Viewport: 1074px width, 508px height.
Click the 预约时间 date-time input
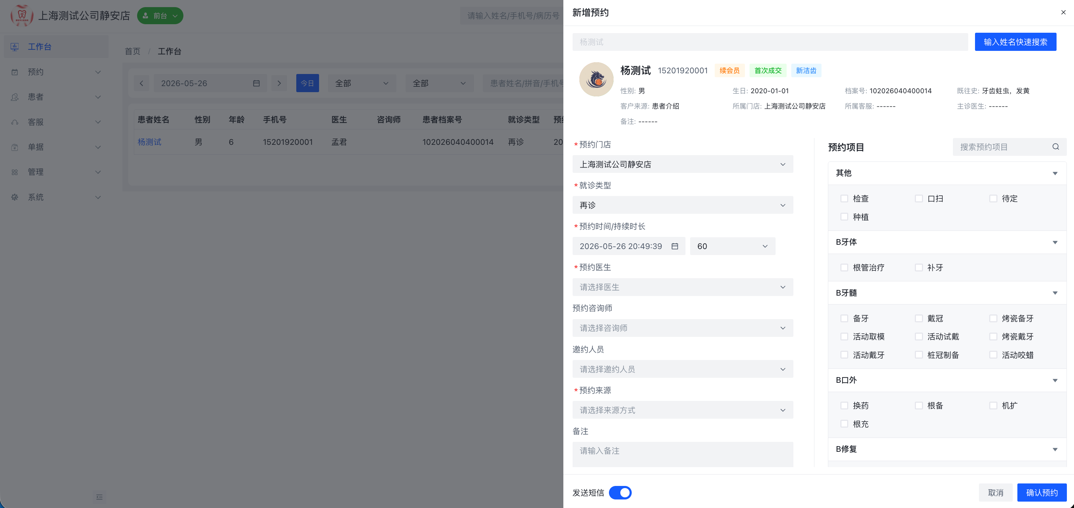[629, 246]
